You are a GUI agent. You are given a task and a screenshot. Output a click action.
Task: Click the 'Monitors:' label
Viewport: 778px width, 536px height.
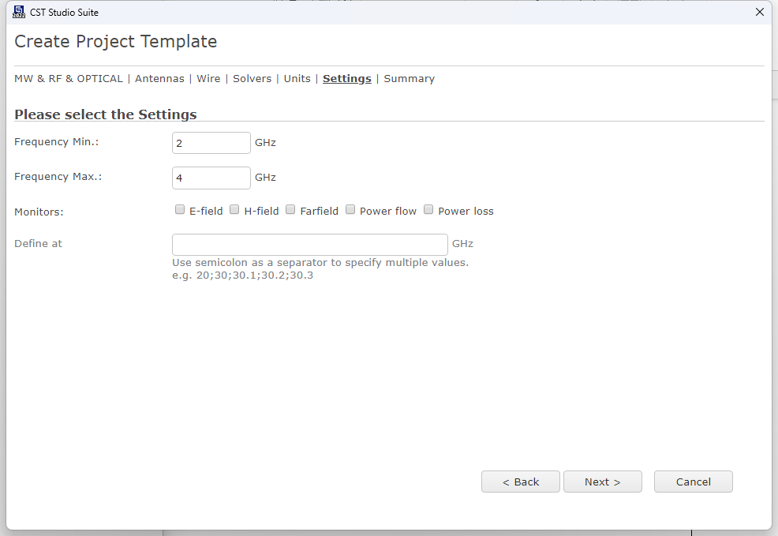coord(39,212)
